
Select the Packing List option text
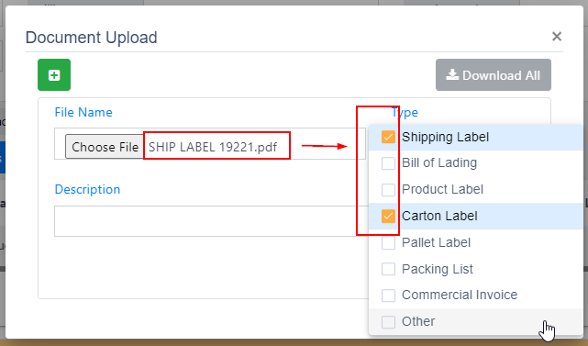[x=438, y=269]
